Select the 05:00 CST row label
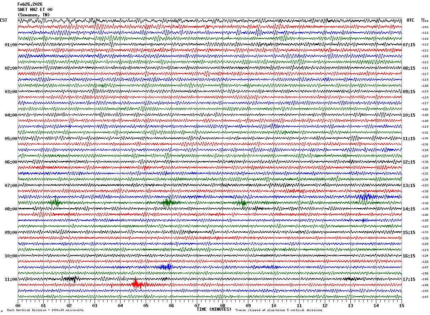The width and height of the screenshot is (430, 315). coord(11,139)
